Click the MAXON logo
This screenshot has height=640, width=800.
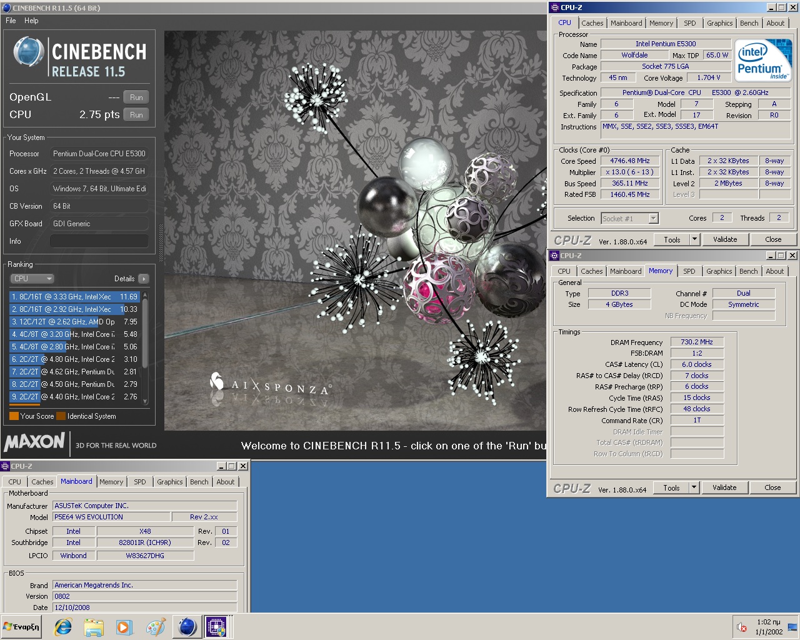[34, 442]
